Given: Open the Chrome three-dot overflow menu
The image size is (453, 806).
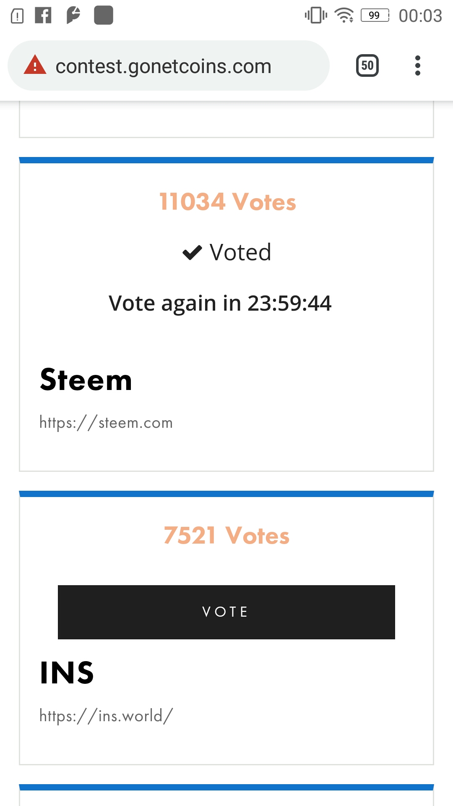Looking at the screenshot, I should point(417,65).
